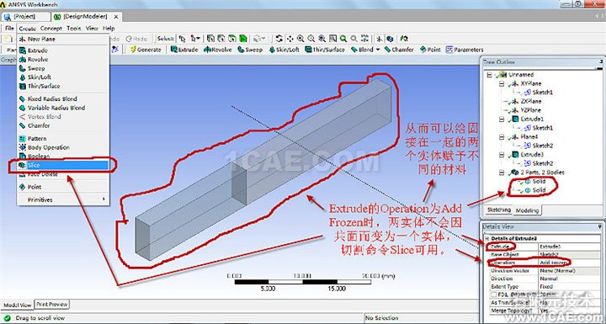The image size is (606, 324).
Task: Collapse the XYPlane tree node
Action: pyautogui.click(x=502, y=83)
